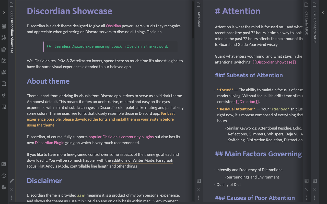Viewport: 327px width, 204px height.
Task: Click the ### Subsets of Attention heading
Action: pos(249,75)
